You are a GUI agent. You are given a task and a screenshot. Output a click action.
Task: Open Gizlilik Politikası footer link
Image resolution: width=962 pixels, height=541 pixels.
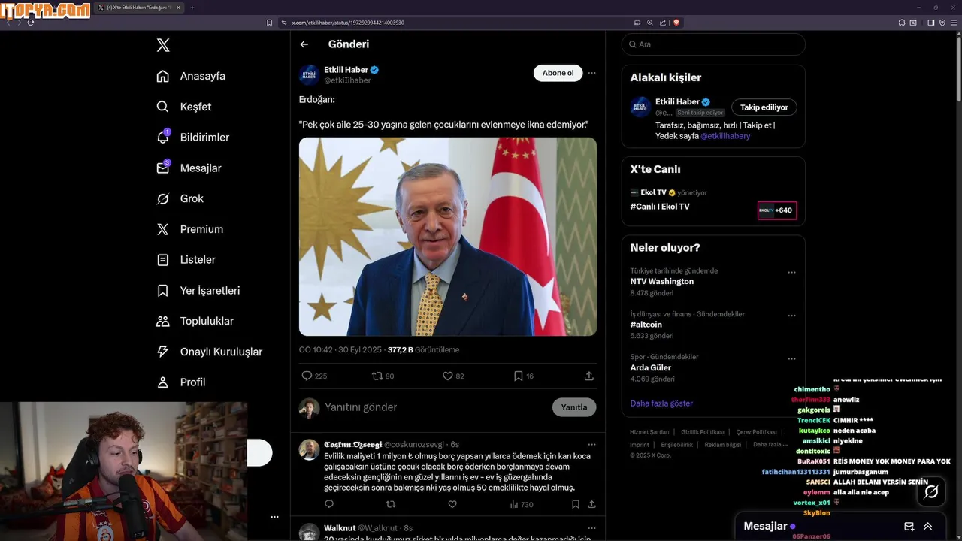[x=702, y=433]
